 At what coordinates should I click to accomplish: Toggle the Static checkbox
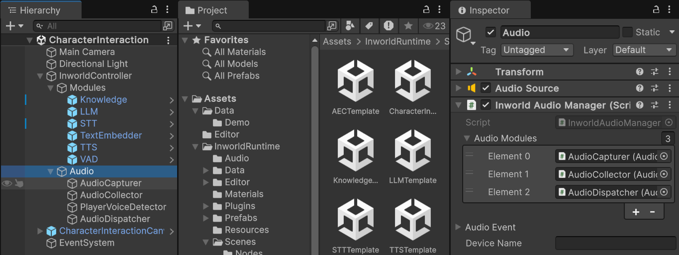point(627,32)
